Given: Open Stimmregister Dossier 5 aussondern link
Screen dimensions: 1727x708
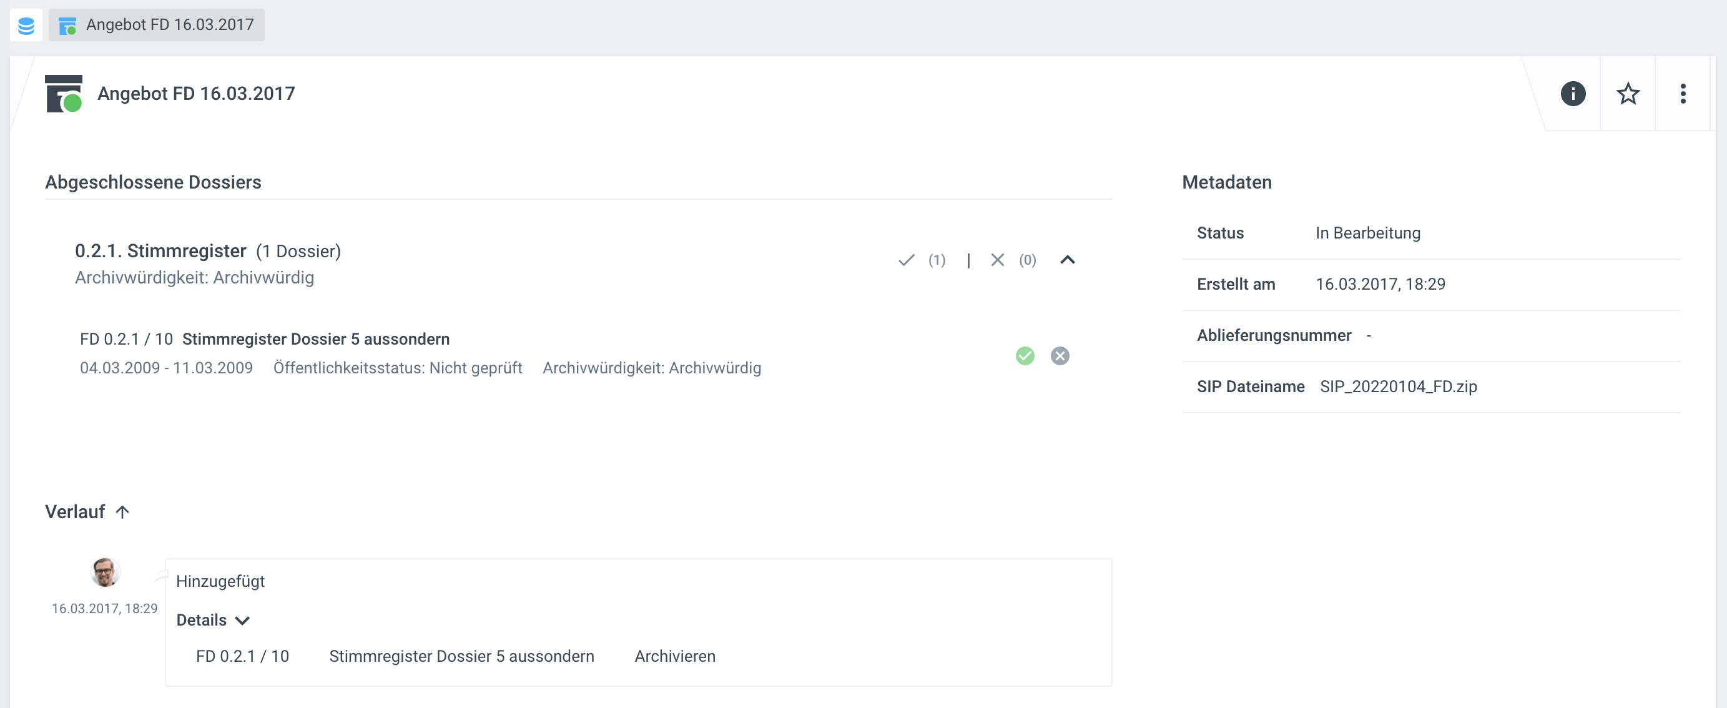Looking at the screenshot, I should pyautogui.click(x=316, y=339).
